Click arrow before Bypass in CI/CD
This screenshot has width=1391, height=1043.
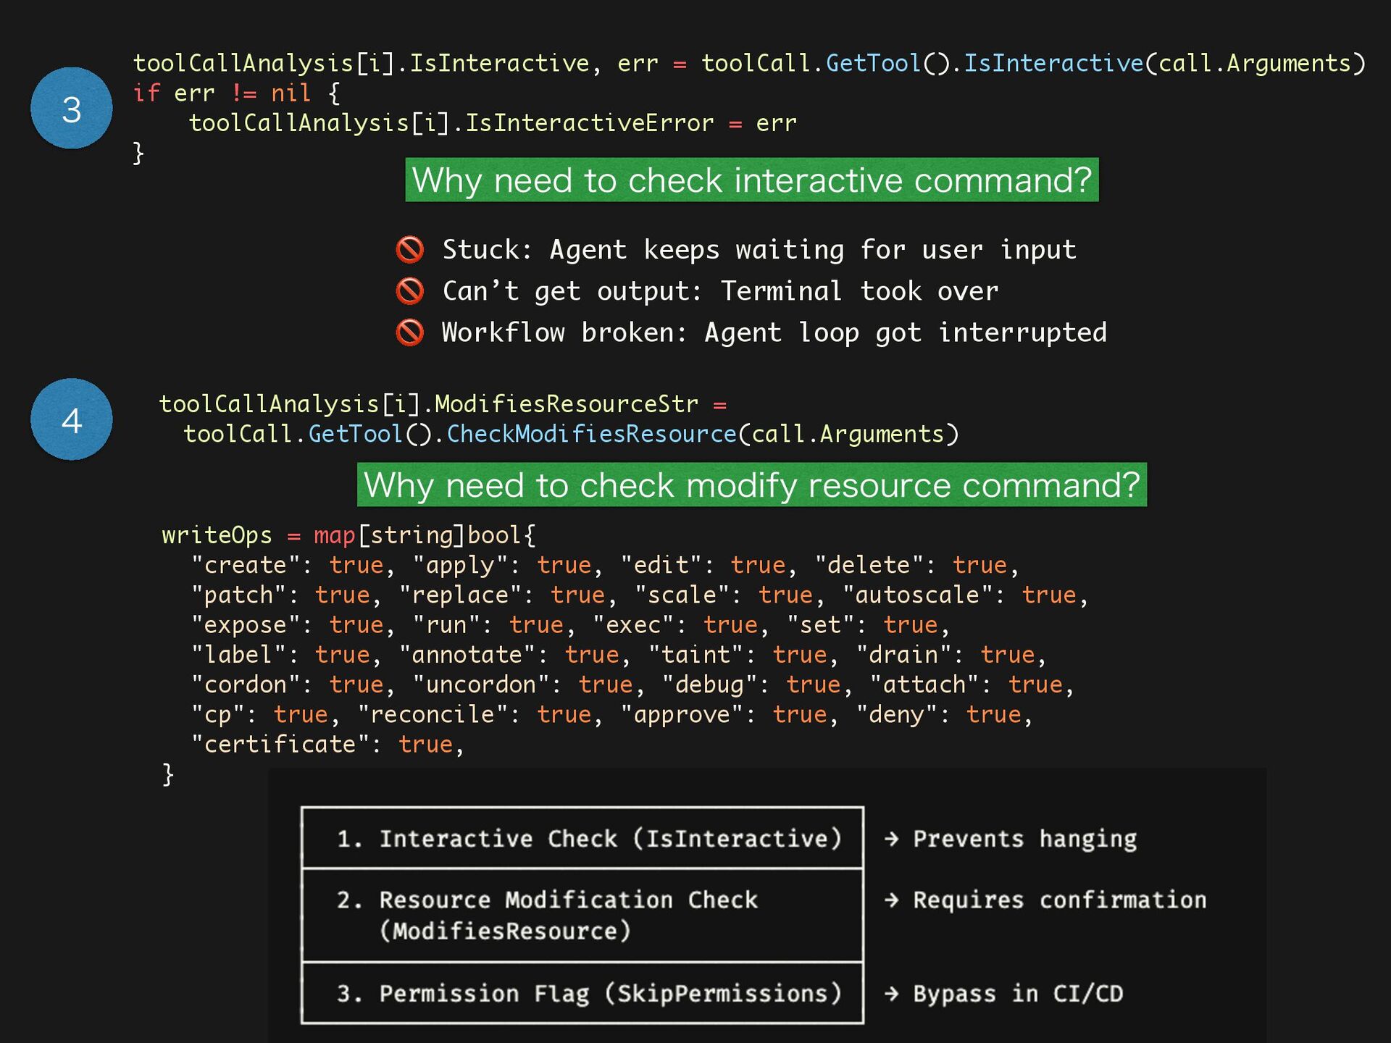(x=892, y=994)
